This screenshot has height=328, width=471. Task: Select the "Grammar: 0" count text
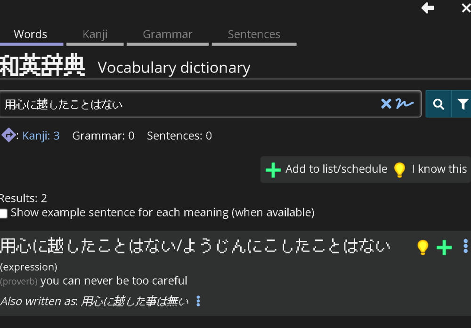tap(103, 136)
